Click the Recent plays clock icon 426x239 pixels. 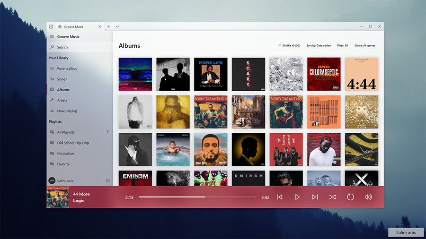52,68
